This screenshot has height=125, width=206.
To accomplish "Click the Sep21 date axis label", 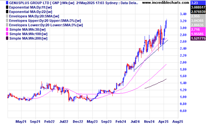I will click(x=35, y=122).
